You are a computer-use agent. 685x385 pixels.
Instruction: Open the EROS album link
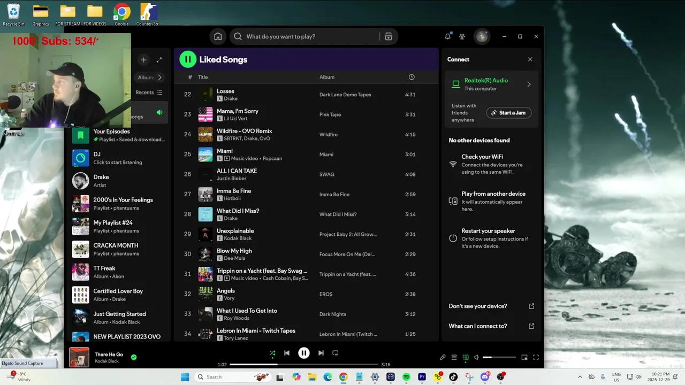pyautogui.click(x=326, y=294)
